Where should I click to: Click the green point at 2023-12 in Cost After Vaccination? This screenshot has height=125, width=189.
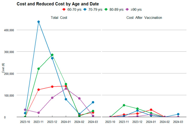coord(137,109)
